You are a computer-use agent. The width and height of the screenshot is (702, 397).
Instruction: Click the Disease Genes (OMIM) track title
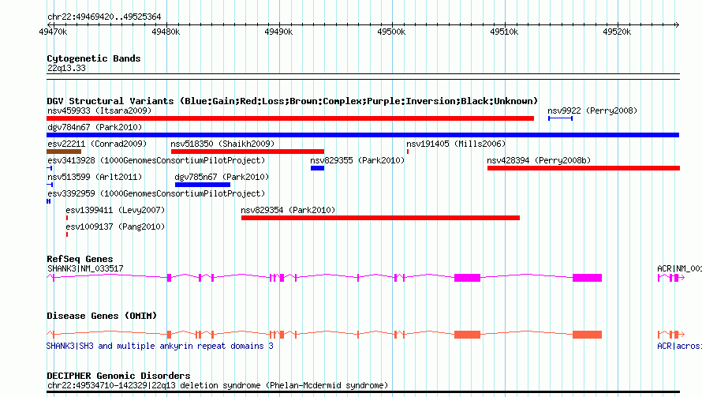point(102,316)
